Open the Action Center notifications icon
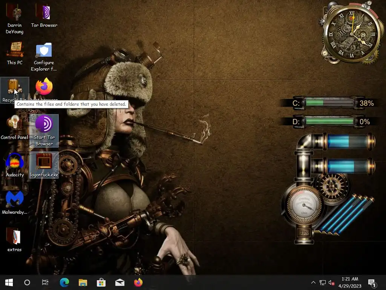The height and width of the screenshot is (290, 386). (x=371, y=282)
